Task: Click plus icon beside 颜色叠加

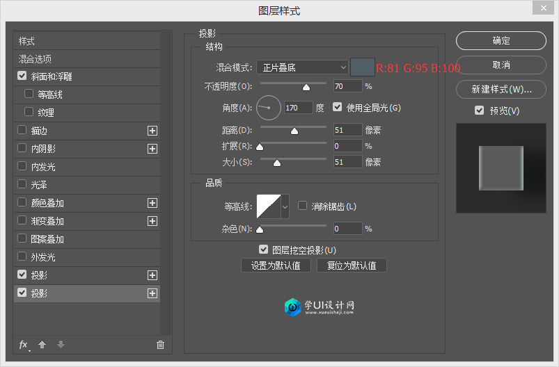Action: pyautogui.click(x=152, y=203)
